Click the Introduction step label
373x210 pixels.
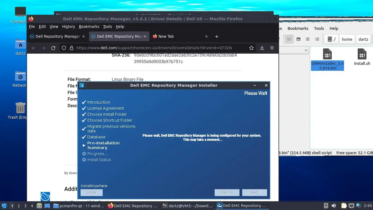coord(99,102)
